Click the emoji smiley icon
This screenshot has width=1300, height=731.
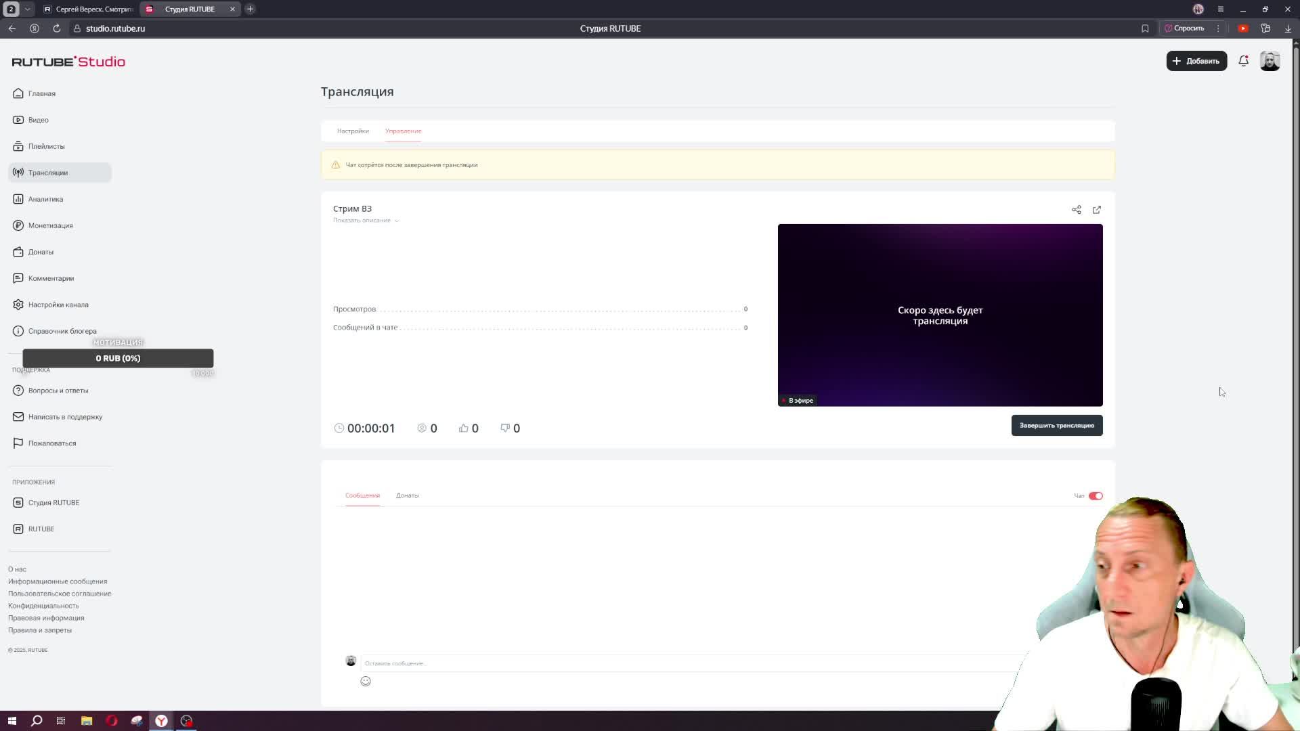point(366,682)
